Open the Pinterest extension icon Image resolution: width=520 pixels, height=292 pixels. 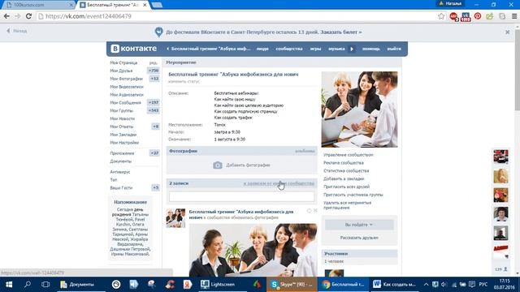tap(478, 16)
